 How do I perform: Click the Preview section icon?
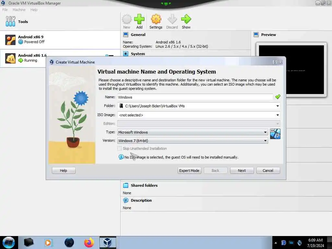(256, 34)
